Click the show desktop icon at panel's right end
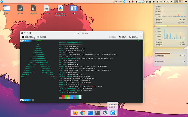 tap(186, 2)
